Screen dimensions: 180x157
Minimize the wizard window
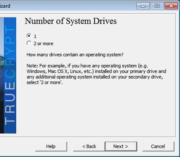click(x=143, y=6)
